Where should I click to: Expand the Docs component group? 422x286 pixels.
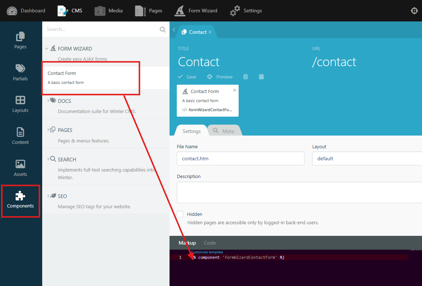pyautogui.click(x=48, y=101)
